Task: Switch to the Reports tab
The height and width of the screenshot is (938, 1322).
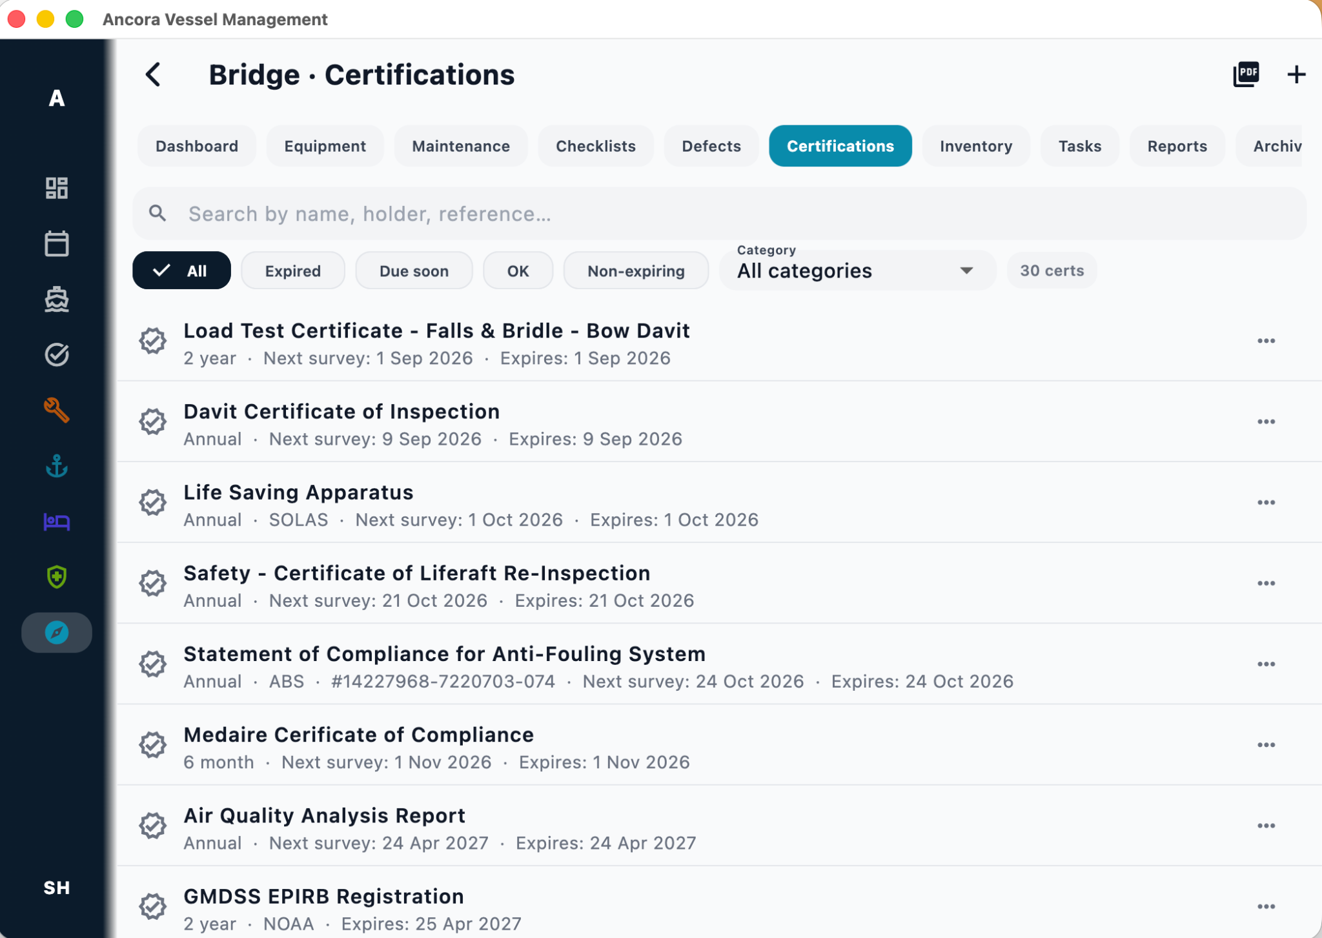Action: click(x=1177, y=146)
